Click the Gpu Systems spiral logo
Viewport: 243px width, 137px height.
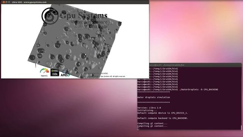click(50, 16)
